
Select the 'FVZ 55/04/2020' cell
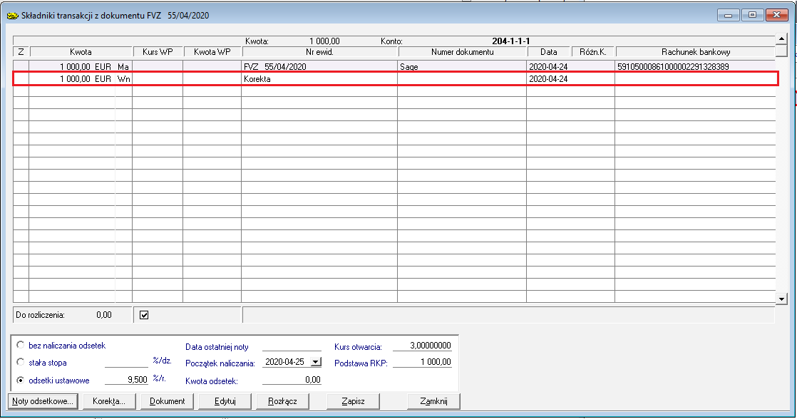coord(319,66)
